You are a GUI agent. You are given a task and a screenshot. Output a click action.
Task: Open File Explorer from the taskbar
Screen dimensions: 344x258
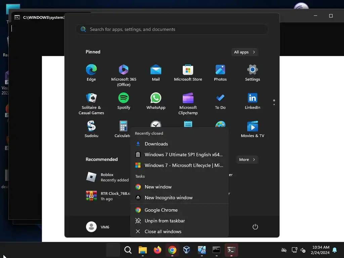pos(142,250)
